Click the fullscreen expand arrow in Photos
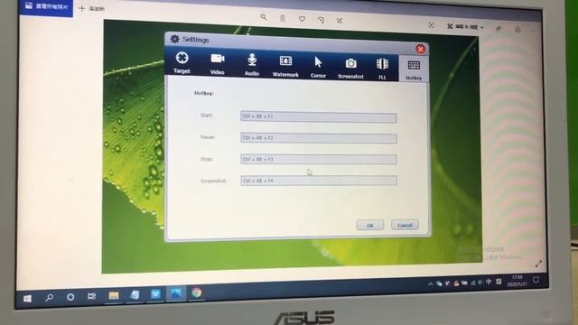Viewport: 578px width, 325px height. click(538, 264)
